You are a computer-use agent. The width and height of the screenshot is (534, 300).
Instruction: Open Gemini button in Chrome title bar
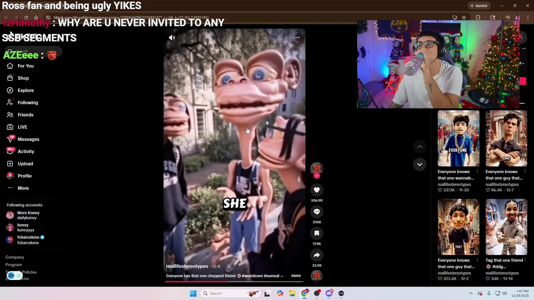479,6
